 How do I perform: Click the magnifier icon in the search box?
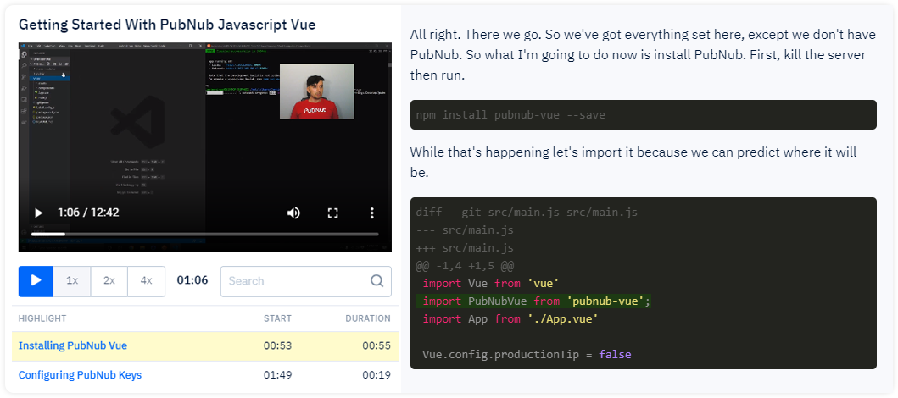point(376,281)
